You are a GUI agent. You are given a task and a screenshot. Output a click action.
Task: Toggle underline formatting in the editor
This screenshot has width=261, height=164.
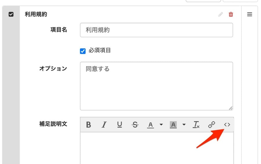coord(119,125)
